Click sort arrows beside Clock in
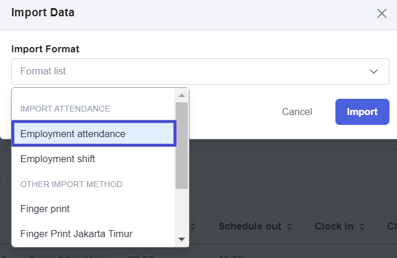Viewport: 397px width, 258px height. pyautogui.click(x=362, y=227)
